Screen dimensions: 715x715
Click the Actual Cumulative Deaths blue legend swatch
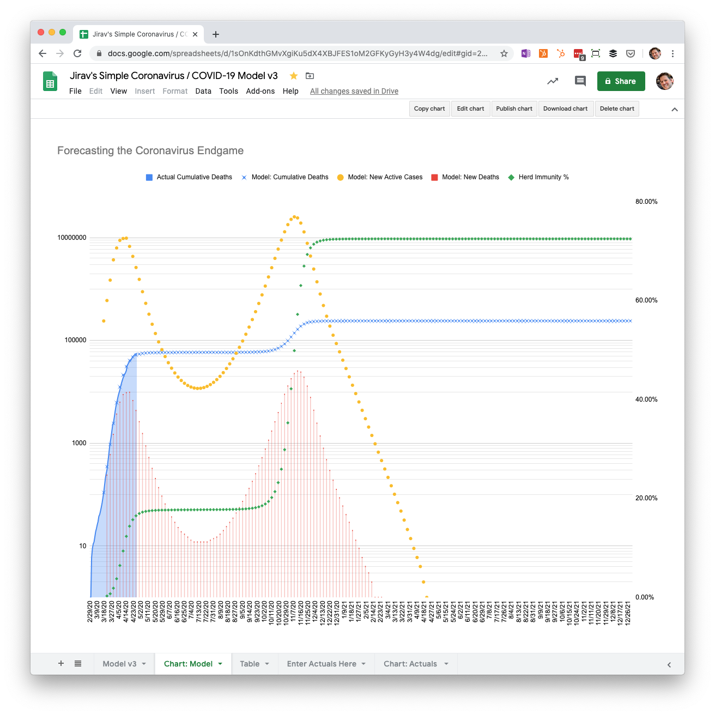tap(149, 177)
